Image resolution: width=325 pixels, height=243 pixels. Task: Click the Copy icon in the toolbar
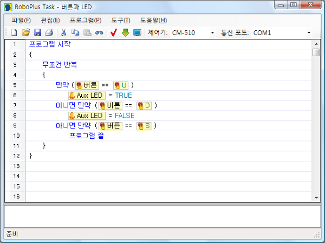click(75, 33)
